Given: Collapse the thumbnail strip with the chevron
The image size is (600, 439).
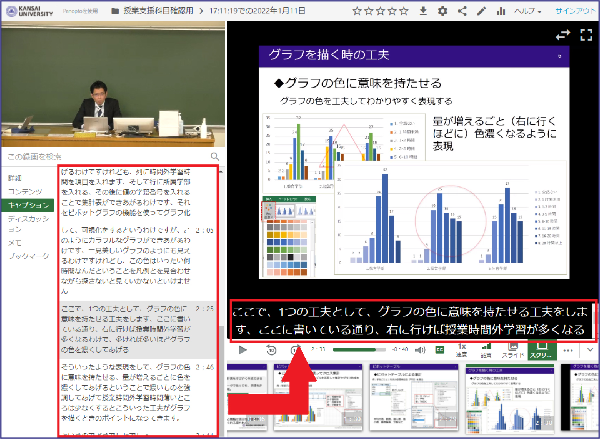Looking at the screenshot, I should coord(590,349).
